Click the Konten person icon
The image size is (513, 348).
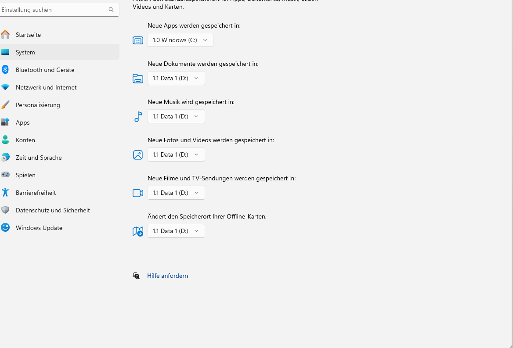(x=5, y=140)
